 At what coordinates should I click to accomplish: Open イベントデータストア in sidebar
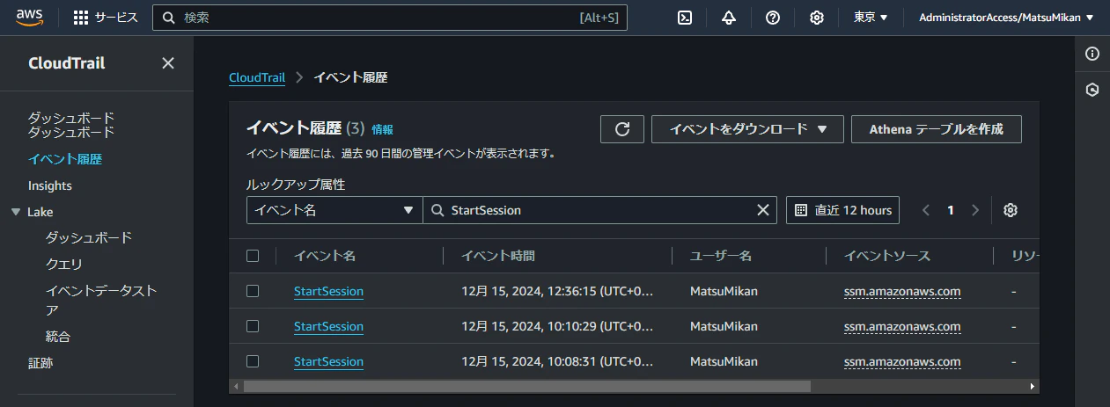[101, 300]
